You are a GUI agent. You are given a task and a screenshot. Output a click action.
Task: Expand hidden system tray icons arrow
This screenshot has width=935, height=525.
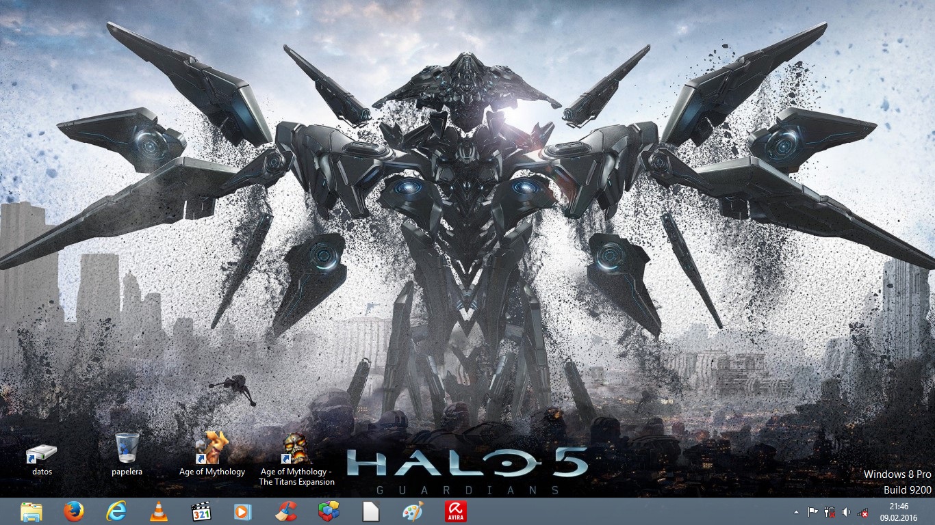(x=796, y=512)
